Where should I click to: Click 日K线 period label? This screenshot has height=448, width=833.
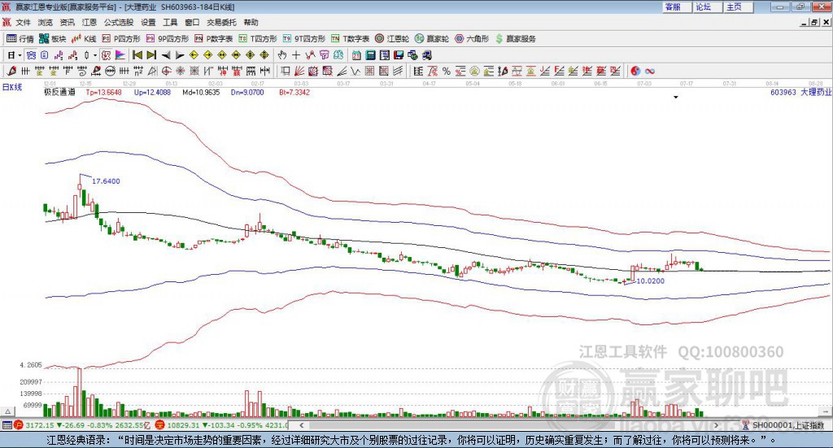point(12,87)
